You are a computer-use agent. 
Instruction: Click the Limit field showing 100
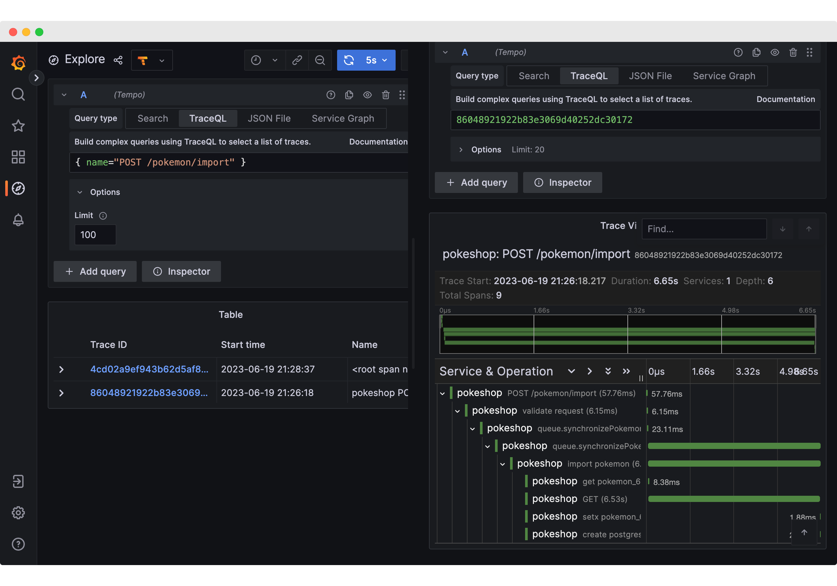[x=95, y=234]
